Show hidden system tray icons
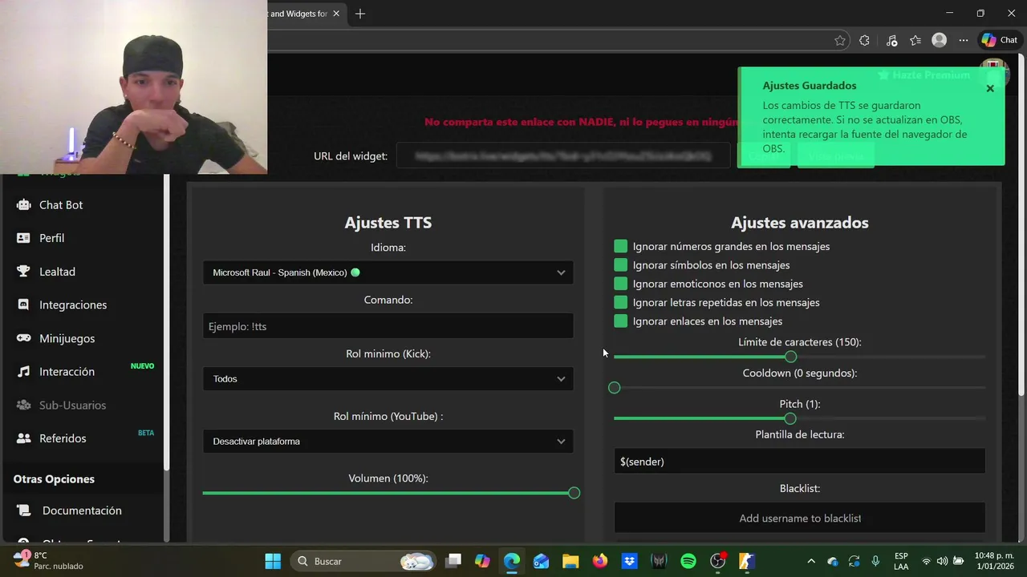 pos(811,561)
